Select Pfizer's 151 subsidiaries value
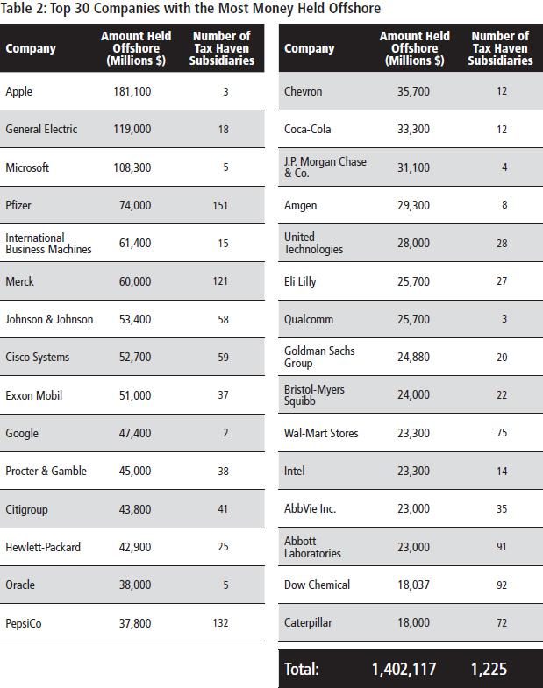The image size is (543, 688). point(220,205)
